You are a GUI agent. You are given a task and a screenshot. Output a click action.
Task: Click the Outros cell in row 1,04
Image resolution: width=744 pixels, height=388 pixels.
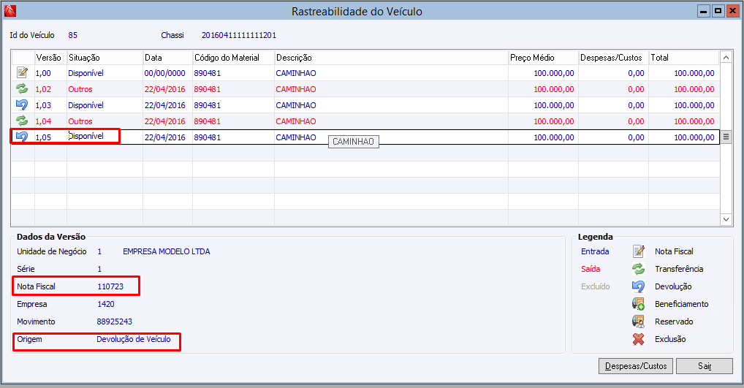pos(105,121)
